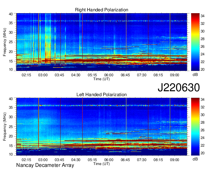Click the 'Nancay Decameter Array' caption

(x=45, y=165)
